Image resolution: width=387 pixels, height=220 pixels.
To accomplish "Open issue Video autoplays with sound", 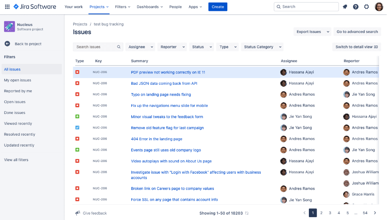I will click(x=171, y=161).
